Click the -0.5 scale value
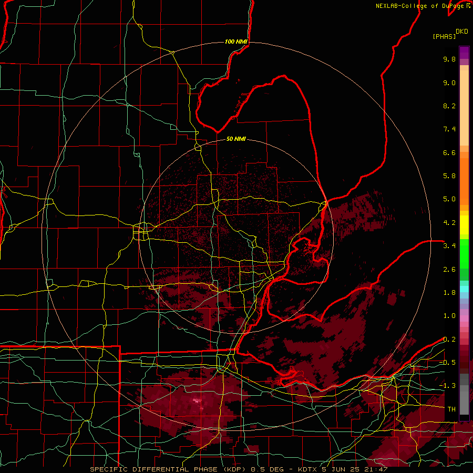This screenshot has height=473, width=473. (447, 363)
